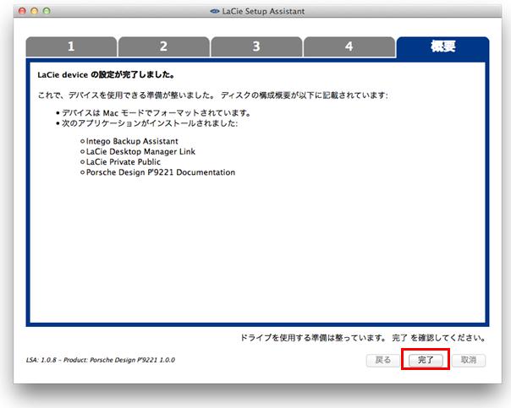Click the 'LaCie Setup Assistant' window title

tap(263, 11)
